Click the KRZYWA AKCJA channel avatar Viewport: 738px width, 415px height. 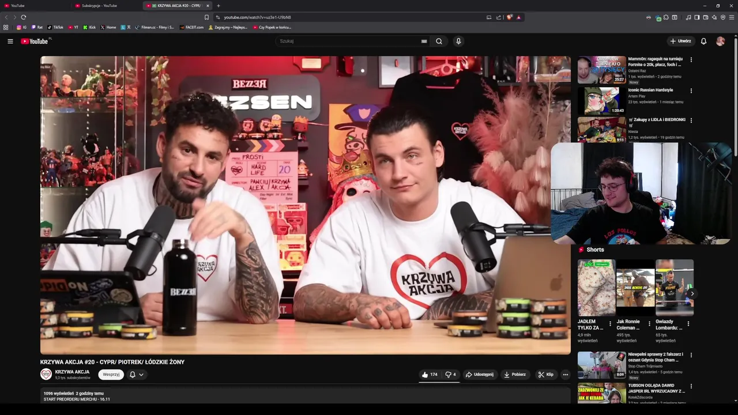pyautogui.click(x=46, y=374)
